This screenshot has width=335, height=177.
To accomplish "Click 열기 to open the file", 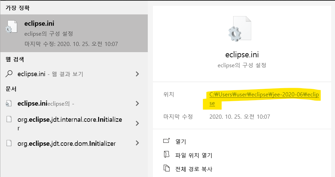I will 181,142.
